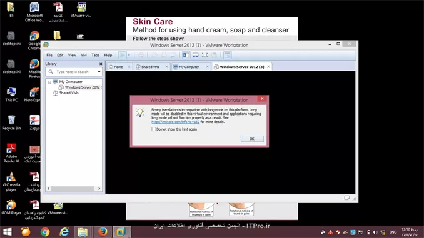Close the binary translation hint dialog

click(262, 99)
